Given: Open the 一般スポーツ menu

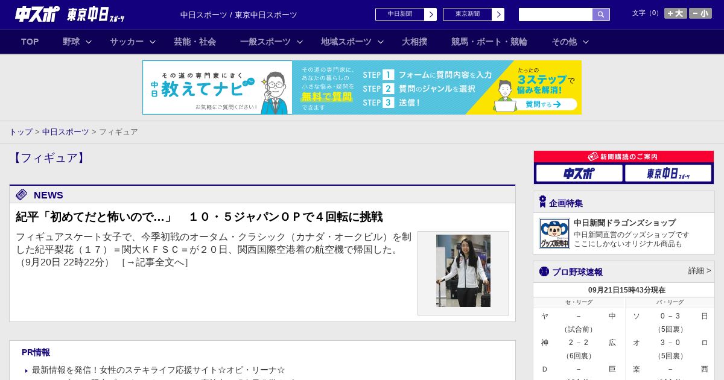Looking at the screenshot, I should coord(265,42).
